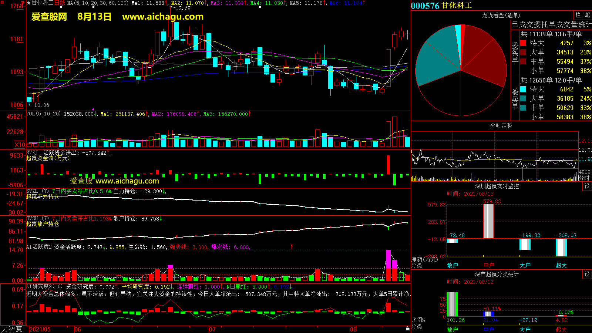Screen dimensions: 592x333
Task: Click the red question mark icon
Action: pos(23,3)
